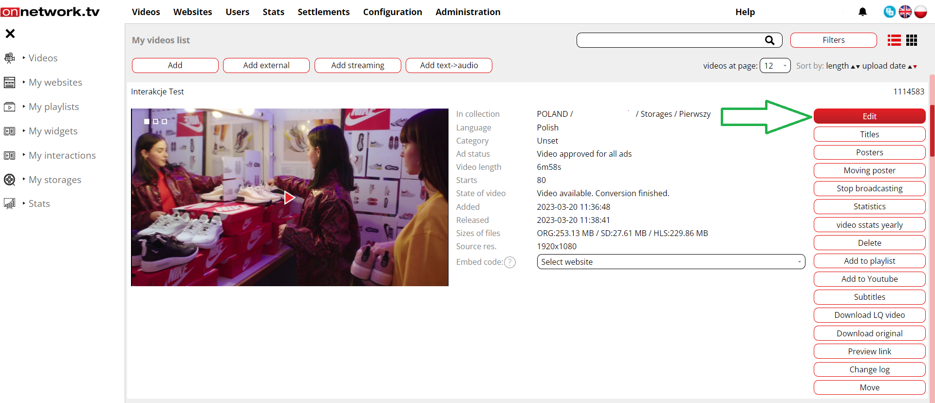Open the Websites top menu
This screenshot has height=403, width=935.
pyautogui.click(x=192, y=12)
